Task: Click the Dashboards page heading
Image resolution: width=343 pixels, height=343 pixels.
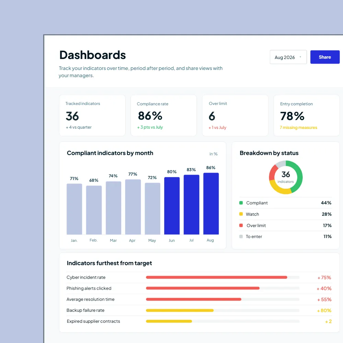Action: (93, 55)
